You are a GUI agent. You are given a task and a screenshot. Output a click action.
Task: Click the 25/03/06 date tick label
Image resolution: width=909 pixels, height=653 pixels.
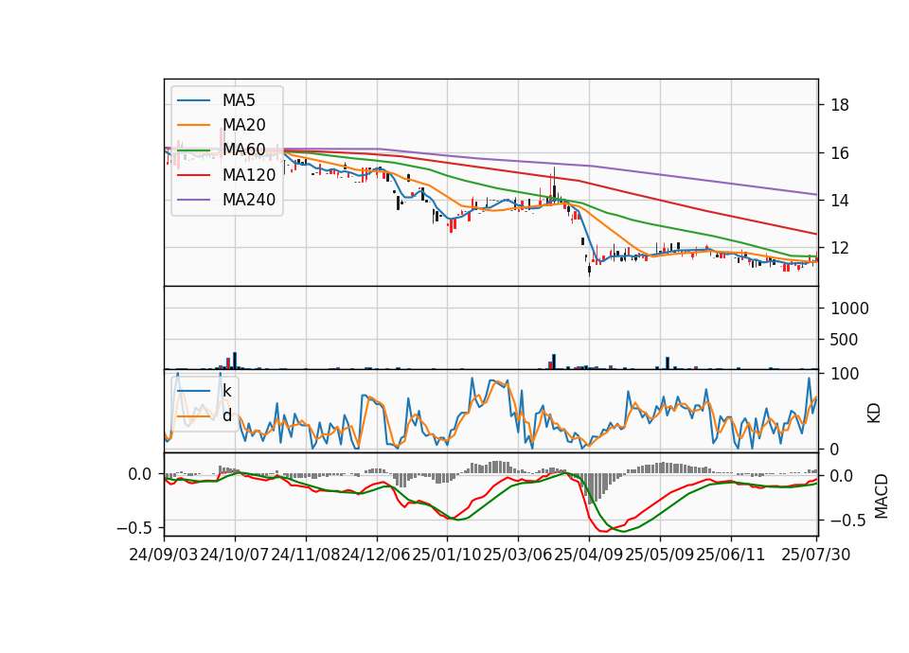(518, 555)
